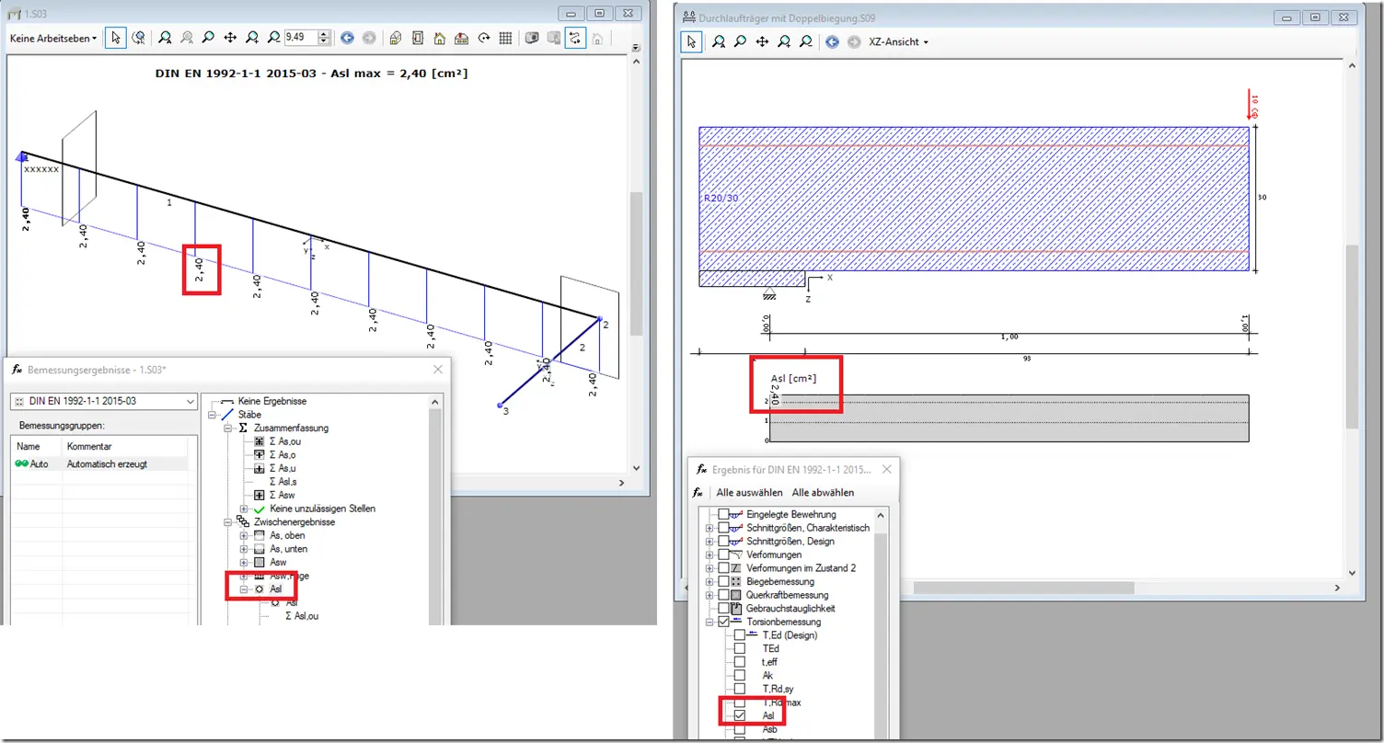1384x743 pixels.
Task: Click zoom out icon in Durchlaufträger toolbar
Action: pyautogui.click(x=806, y=41)
